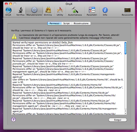Select the Elimina broom icon
This screenshot has height=132, width=137.
pos(48,10)
